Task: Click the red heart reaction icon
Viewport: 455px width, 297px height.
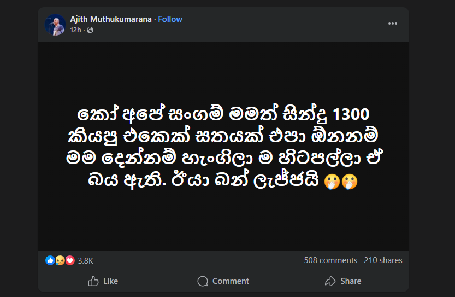Action: tap(69, 260)
